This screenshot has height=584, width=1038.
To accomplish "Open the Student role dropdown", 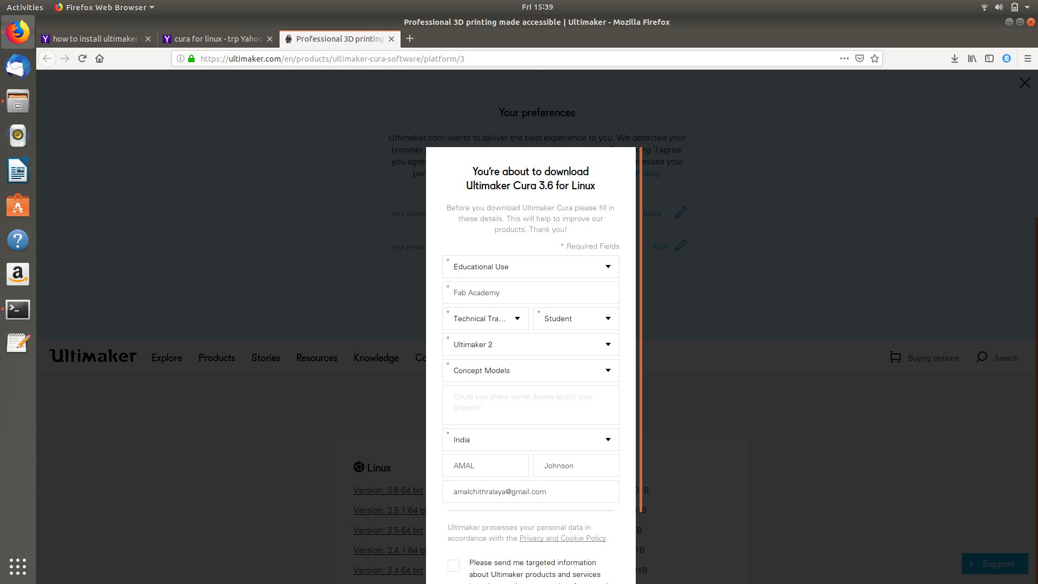I will 576,318.
